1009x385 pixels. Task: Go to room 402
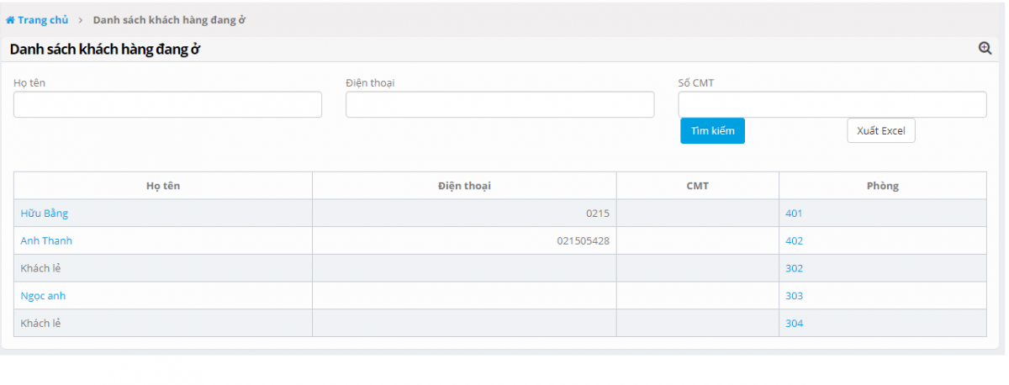794,241
